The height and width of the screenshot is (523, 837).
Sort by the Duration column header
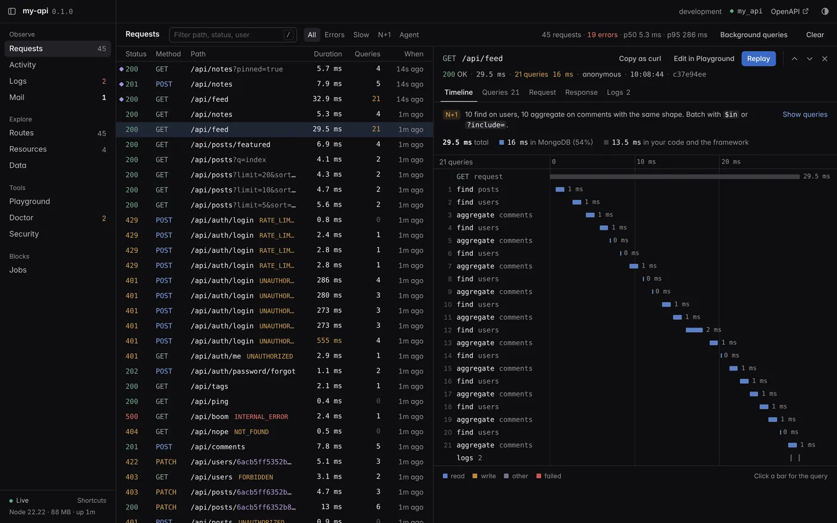(x=328, y=54)
